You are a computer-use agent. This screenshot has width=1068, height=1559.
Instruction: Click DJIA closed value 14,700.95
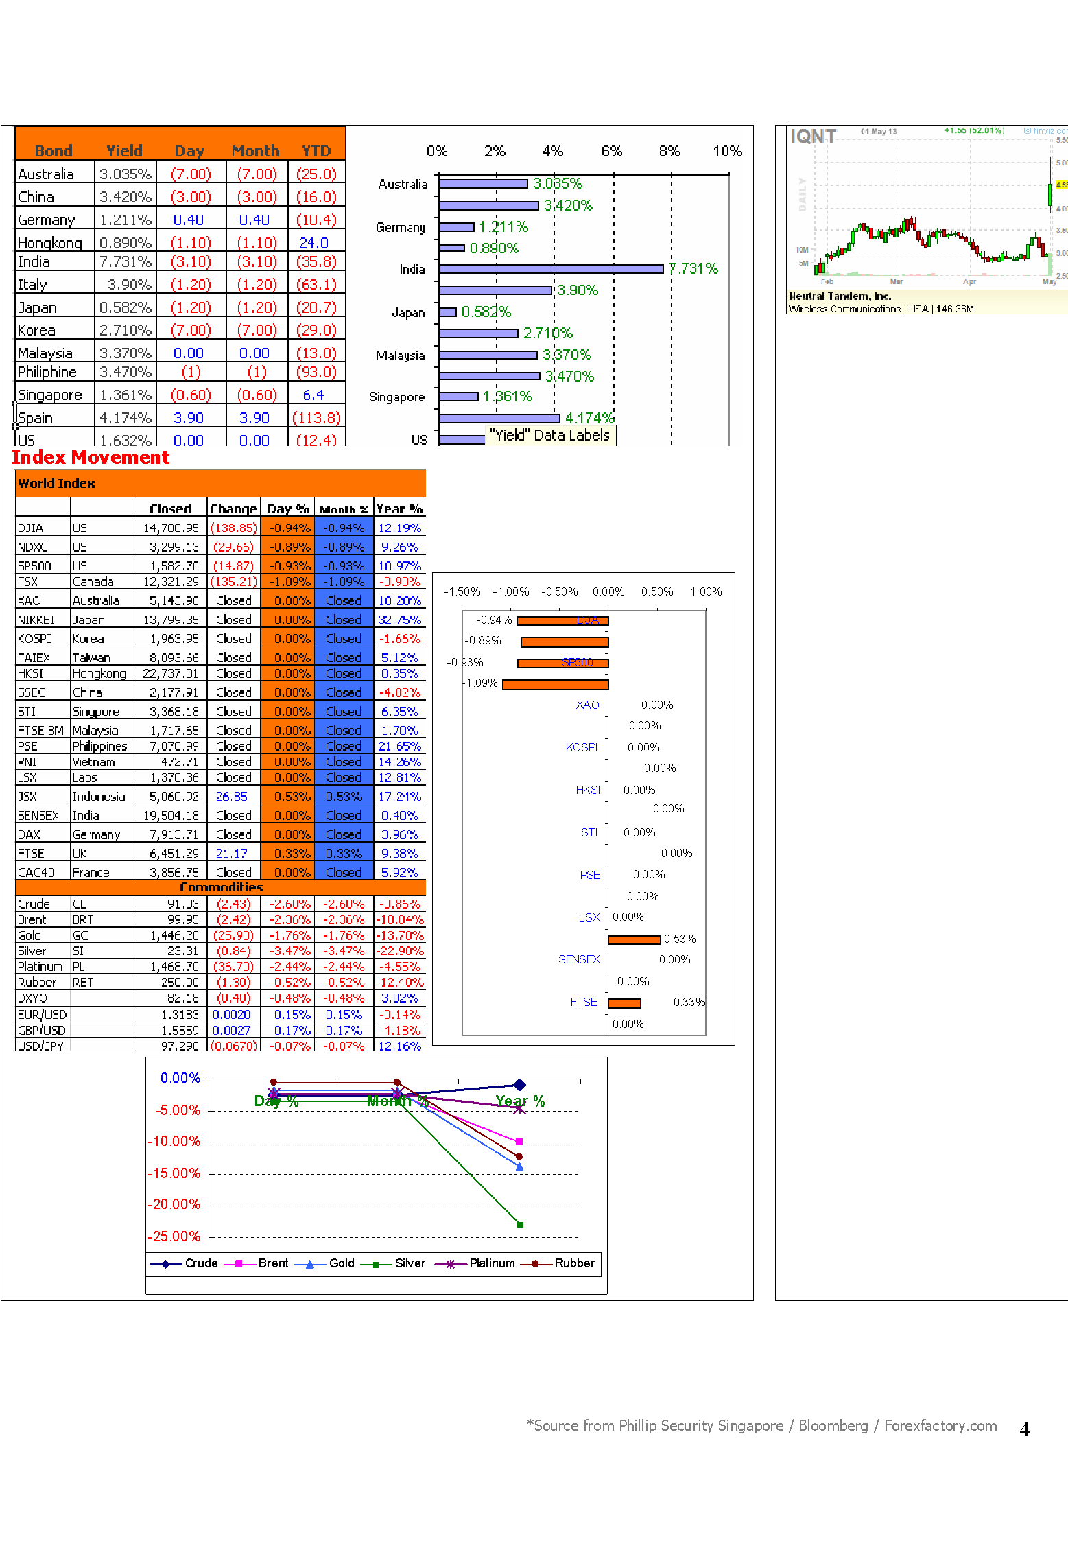point(171,528)
